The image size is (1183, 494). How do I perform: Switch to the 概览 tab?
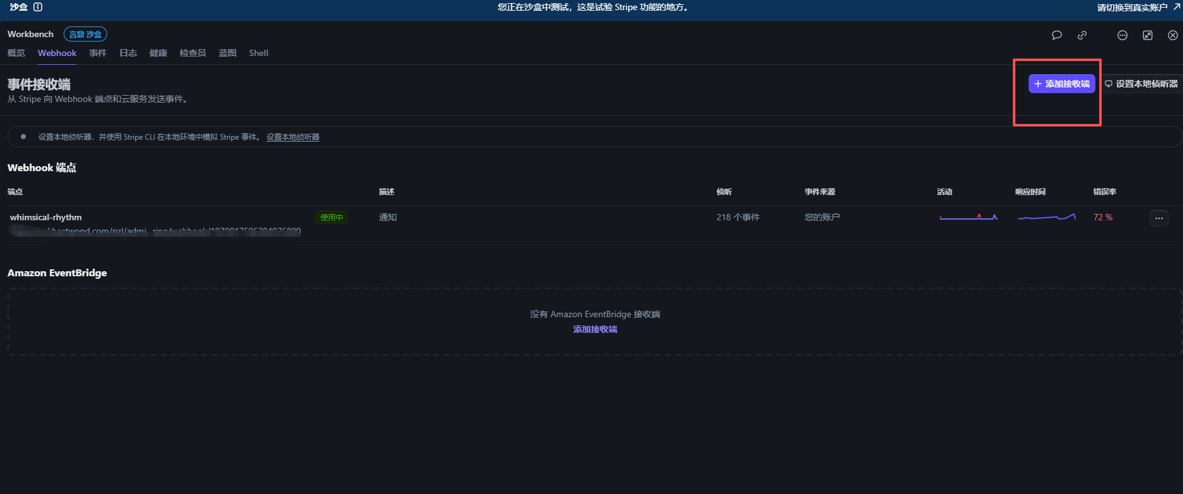point(16,53)
